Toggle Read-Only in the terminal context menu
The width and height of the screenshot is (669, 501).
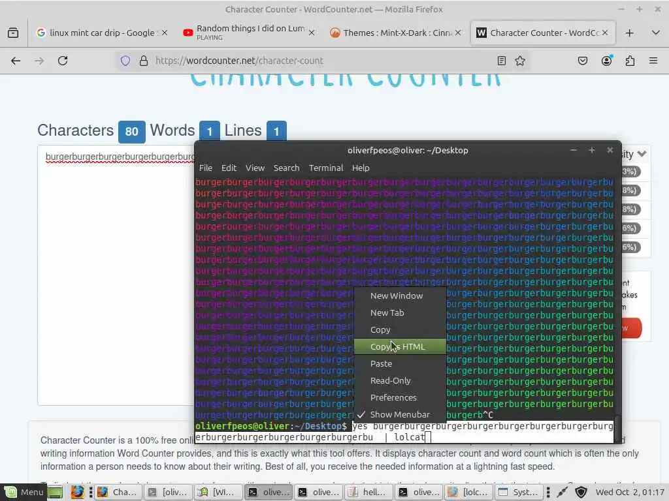[400, 381]
